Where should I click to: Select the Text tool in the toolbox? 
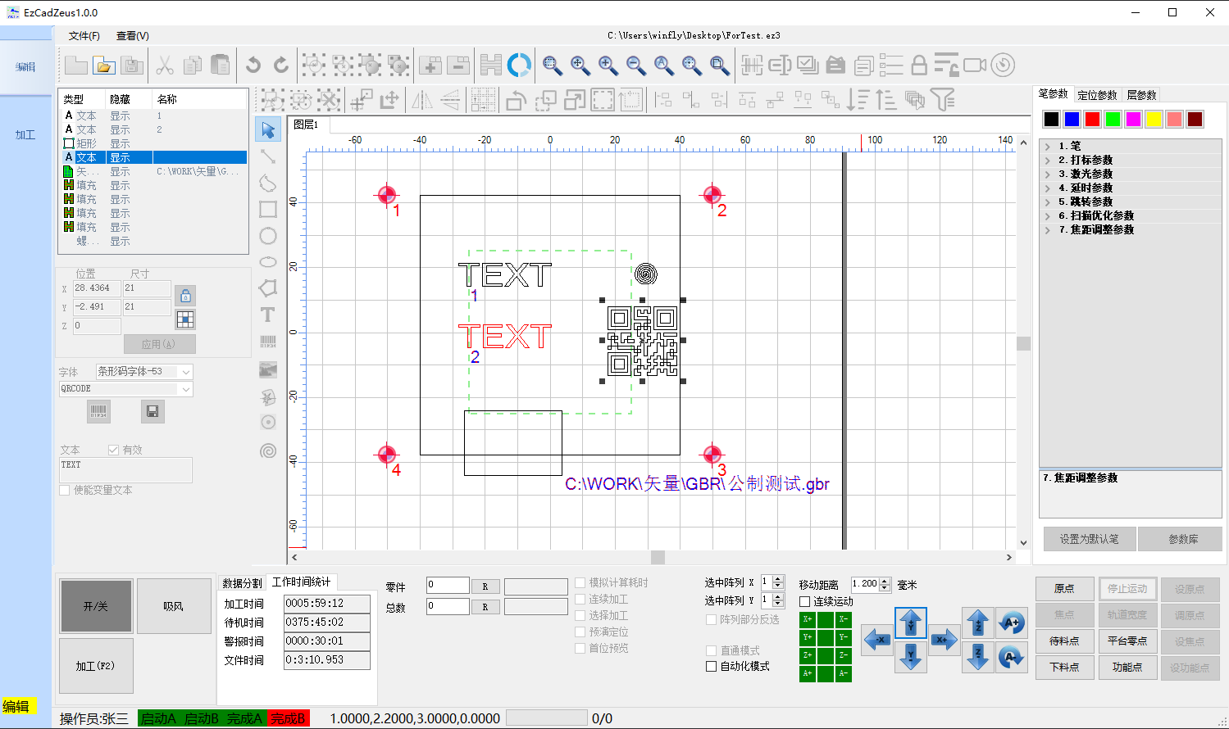pyautogui.click(x=268, y=315)
